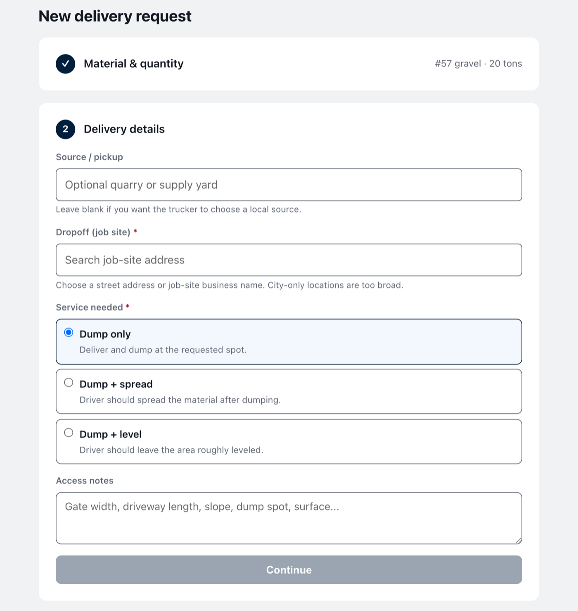Focus the Search job-site address field
578x611 pixels.
click(x=289, y=260)
